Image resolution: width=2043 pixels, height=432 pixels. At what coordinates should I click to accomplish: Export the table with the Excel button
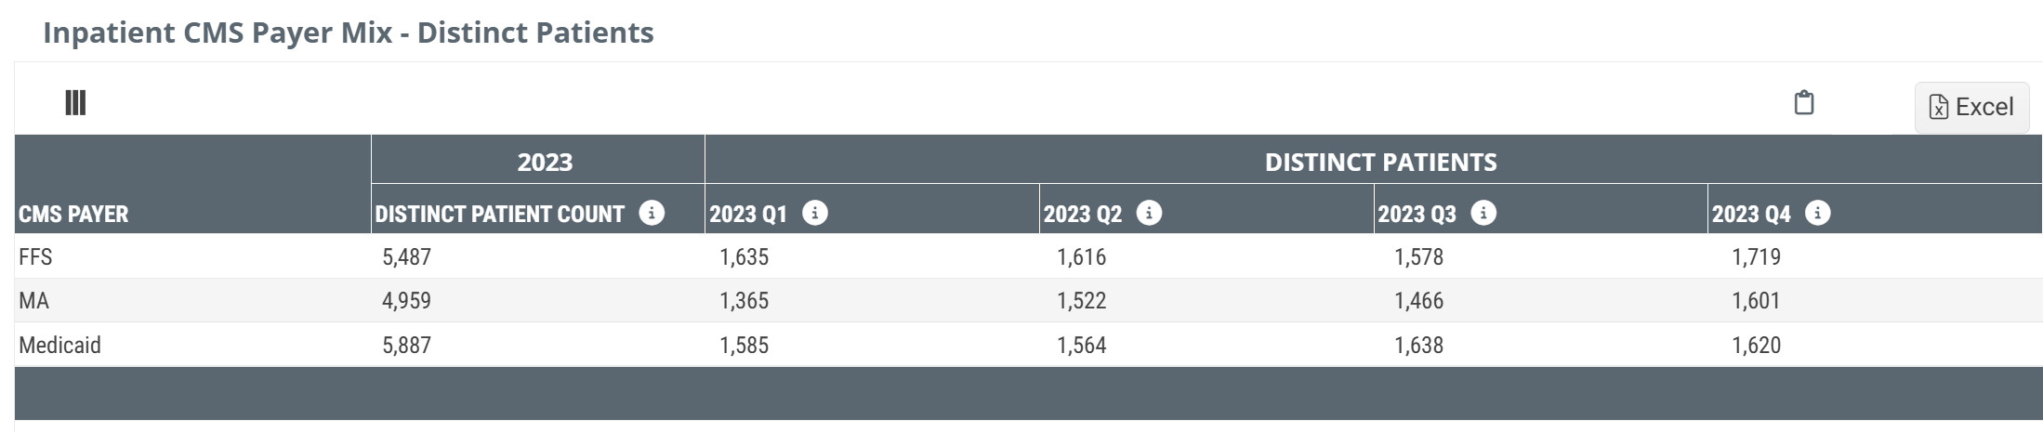tap(1971, 107)
